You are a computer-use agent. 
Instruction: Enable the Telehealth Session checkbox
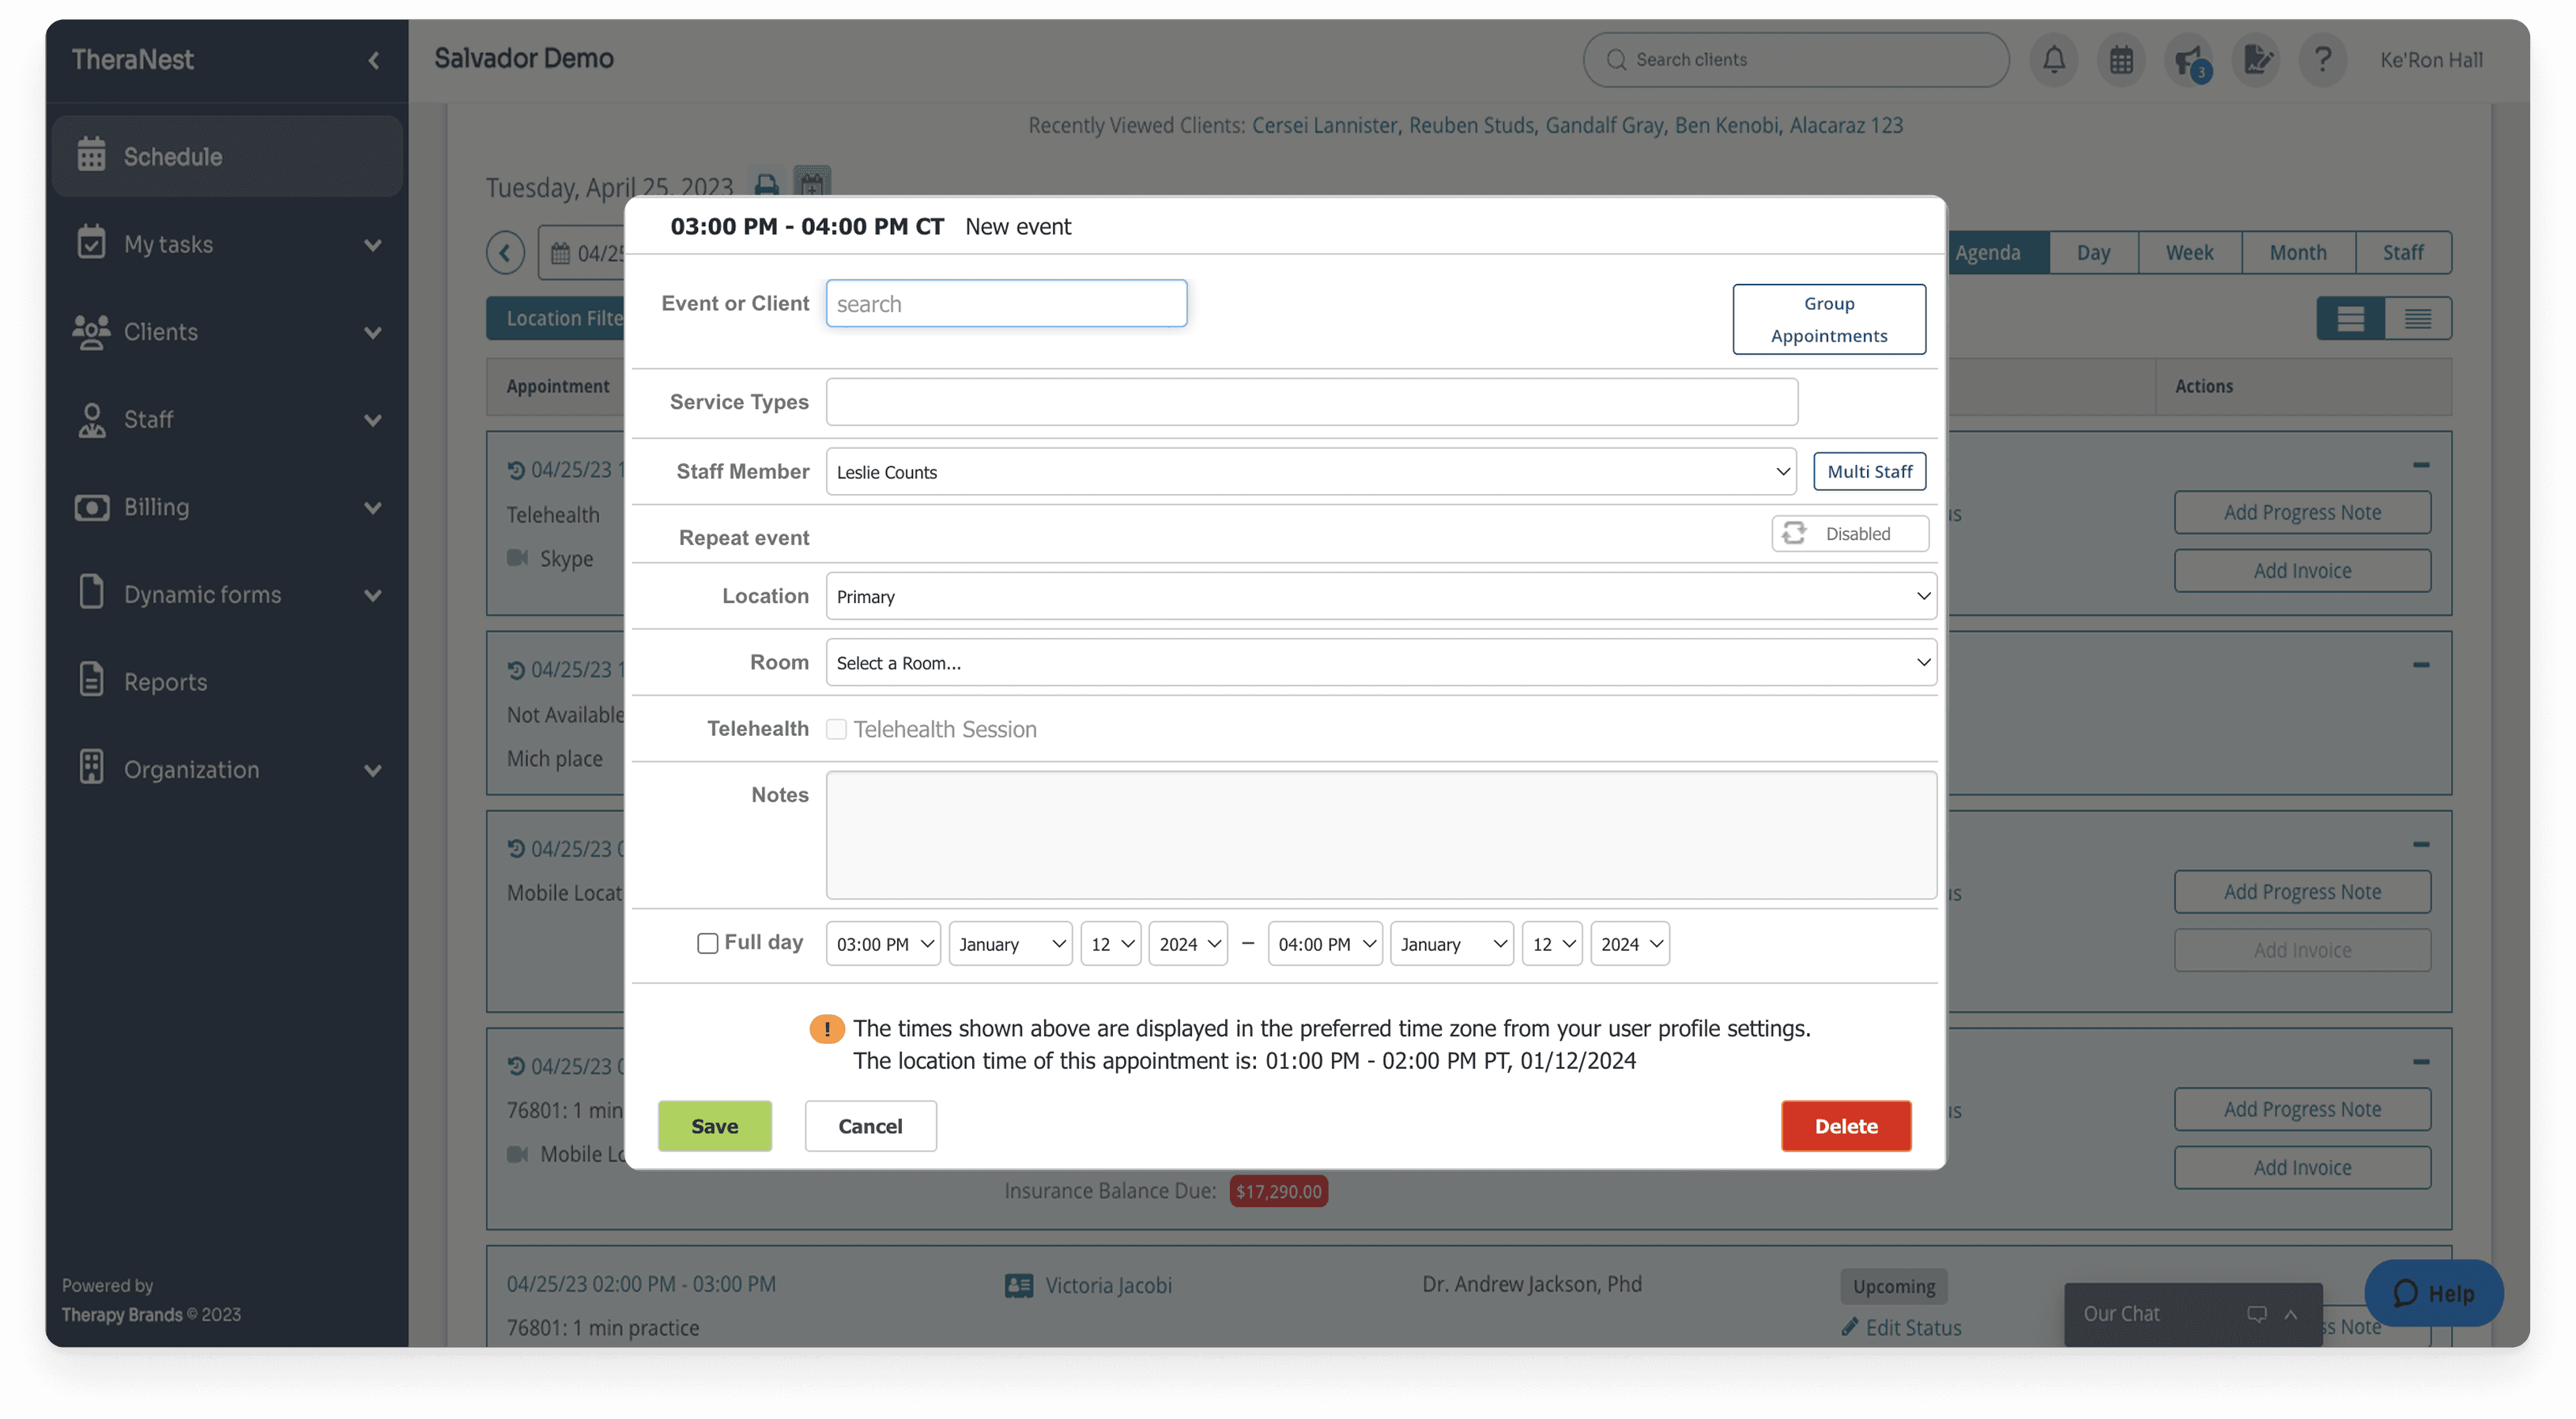click(836, 729)
